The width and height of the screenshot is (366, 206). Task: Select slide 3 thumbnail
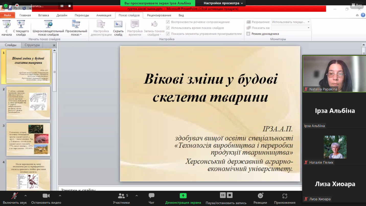(28, 139)
